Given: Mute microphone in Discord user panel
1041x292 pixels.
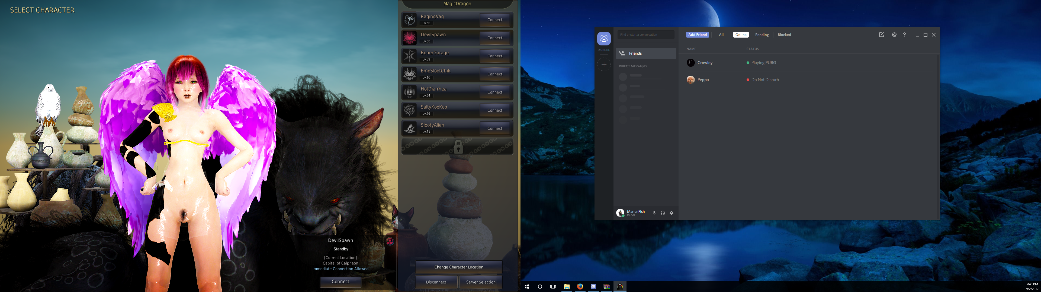Looking at the screenshot, I should pyautogui.click(x=654, y=213).
